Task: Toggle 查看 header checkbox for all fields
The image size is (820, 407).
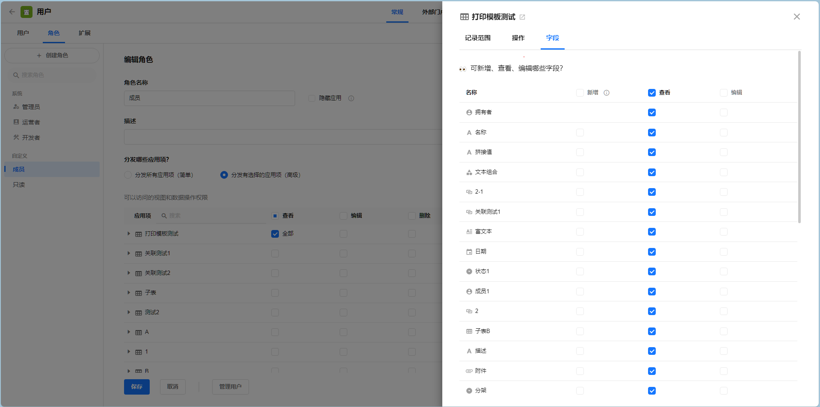Action: pyautogui.click(x=652, y=93)
